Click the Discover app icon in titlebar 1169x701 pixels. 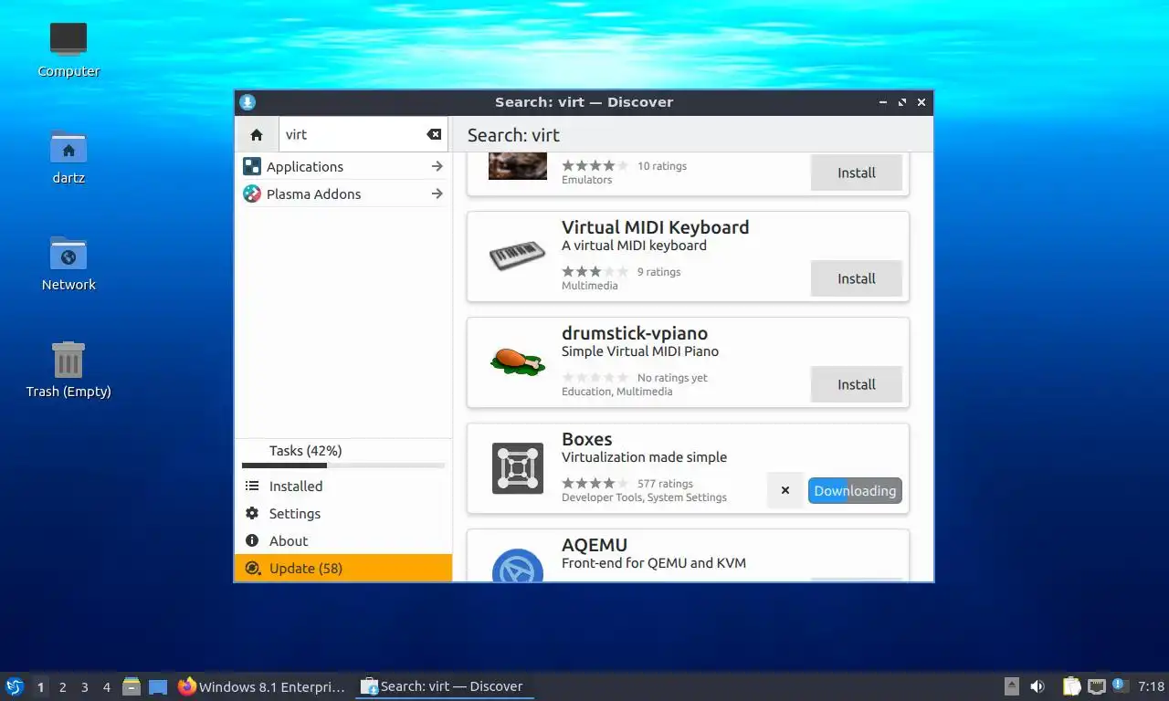click(247, 102)
